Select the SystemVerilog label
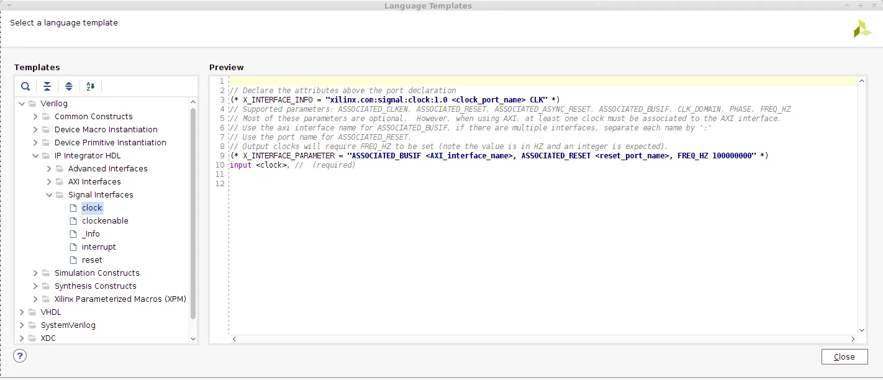 68,325
